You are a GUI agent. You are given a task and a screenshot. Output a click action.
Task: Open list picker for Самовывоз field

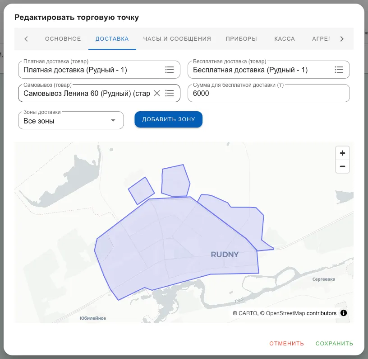[169, 93]
